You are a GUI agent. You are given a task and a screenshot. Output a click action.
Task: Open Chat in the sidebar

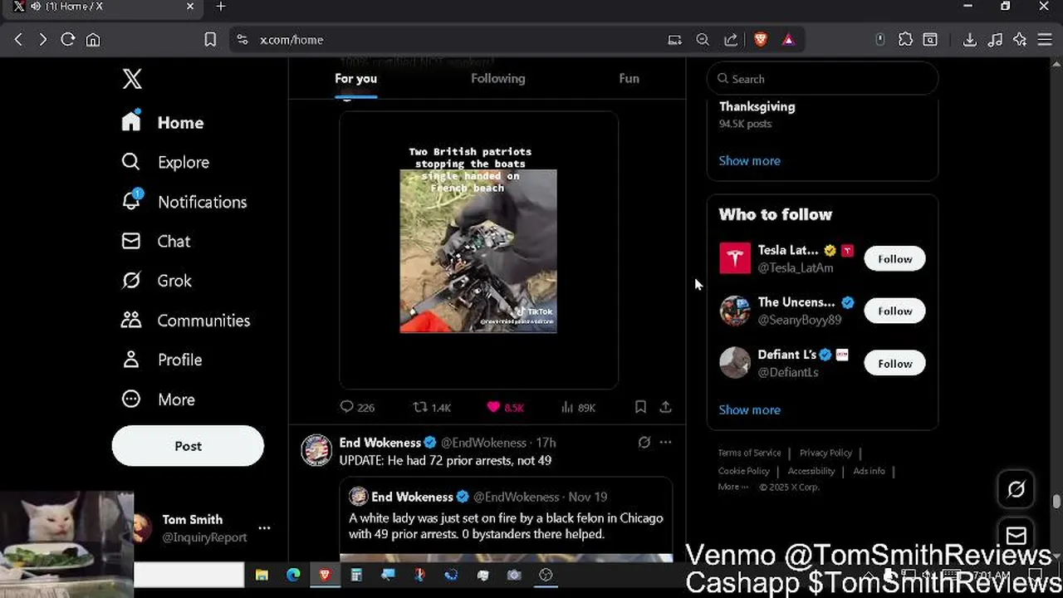[x=156, y=241]
